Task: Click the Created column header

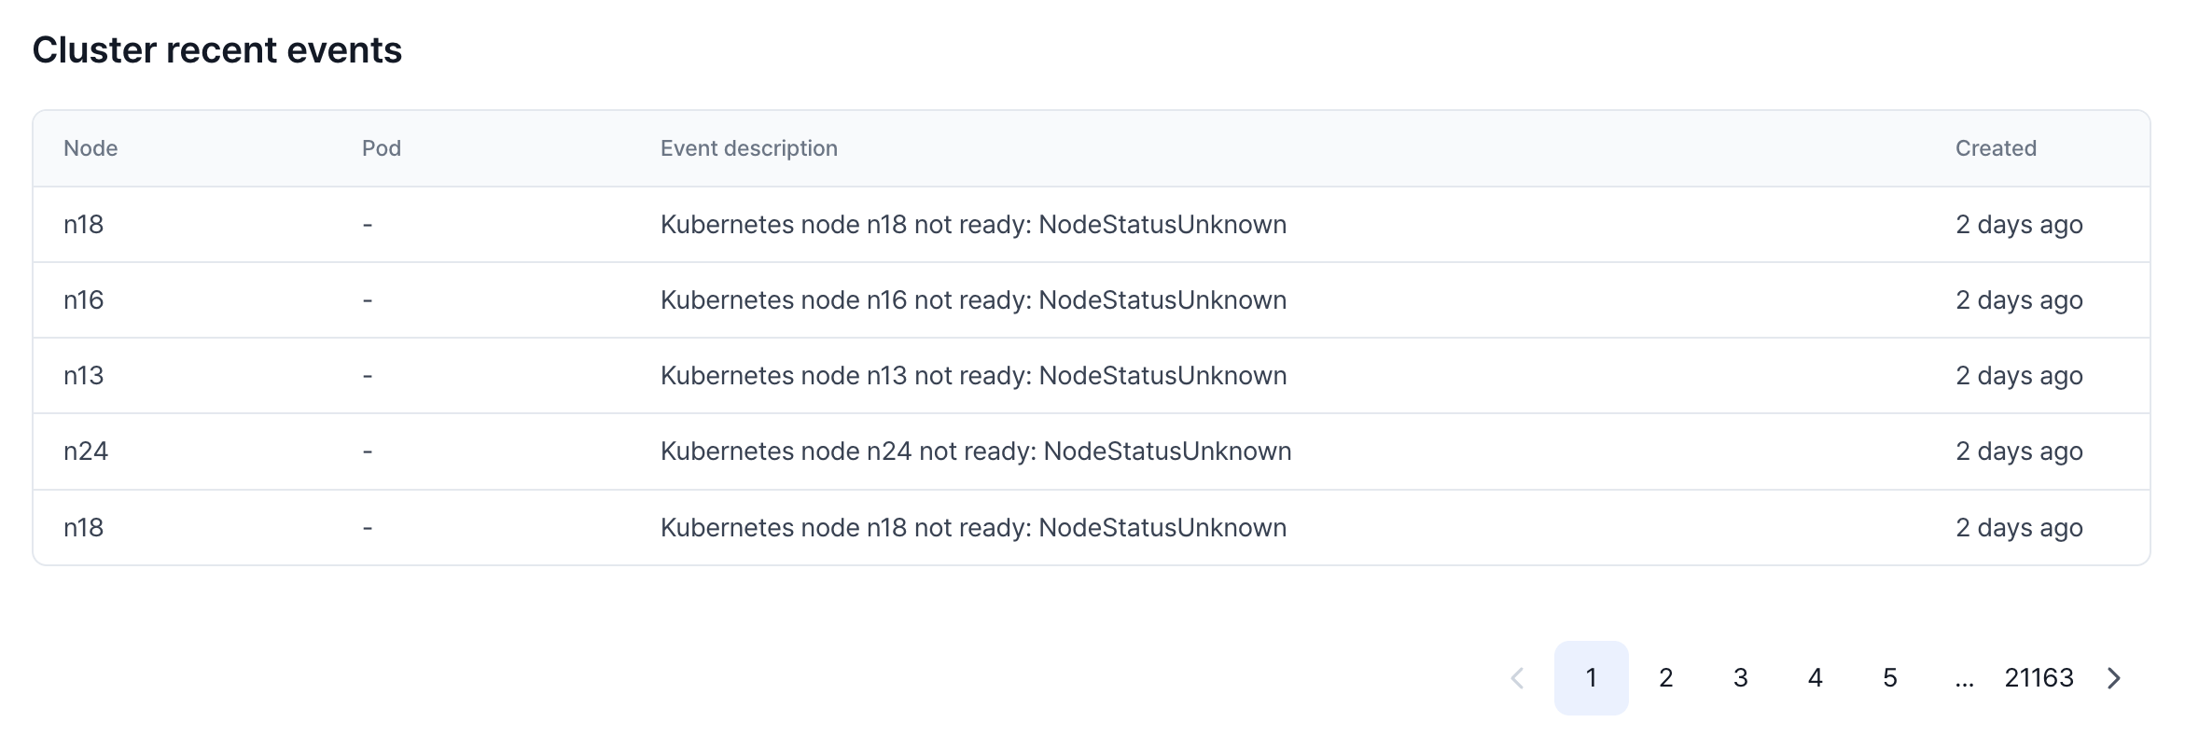Action: coord(1996,148)
